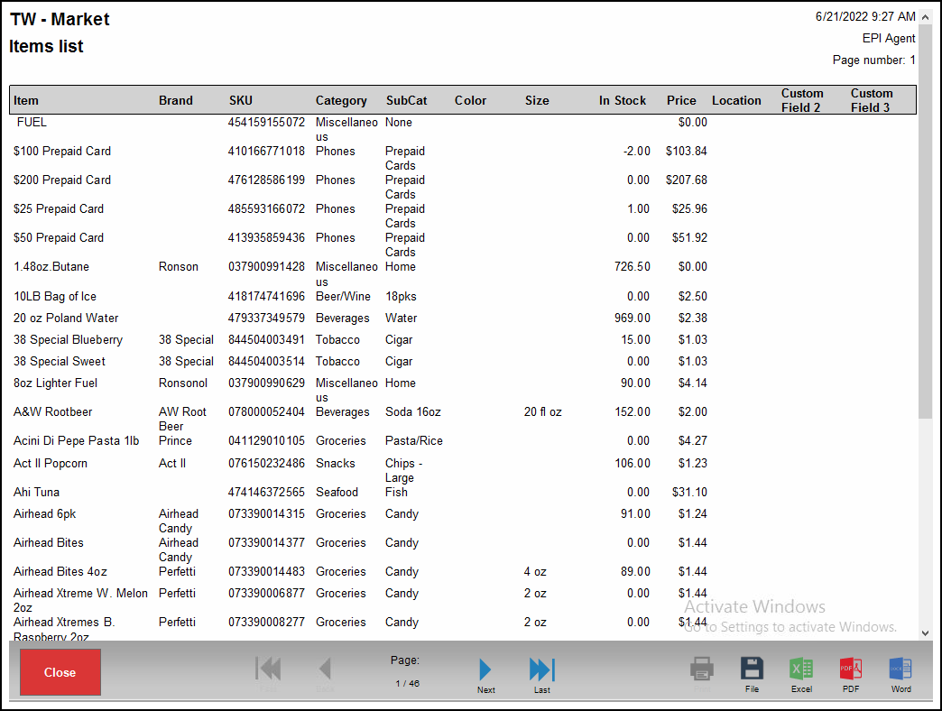Image resolution: width=942 pixels, height=711 pixels.
Task: Export the report to Word
Action: pyautogui.click(x=900, y=674)
